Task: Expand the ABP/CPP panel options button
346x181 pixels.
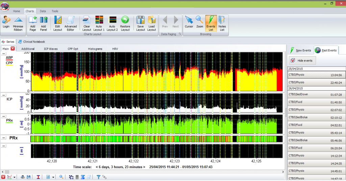Action: pos(4,54)
